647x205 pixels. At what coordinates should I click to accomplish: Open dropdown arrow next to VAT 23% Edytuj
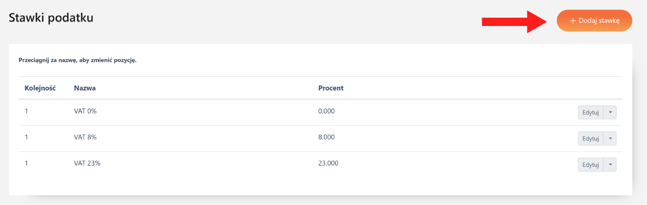click(610, 165)
